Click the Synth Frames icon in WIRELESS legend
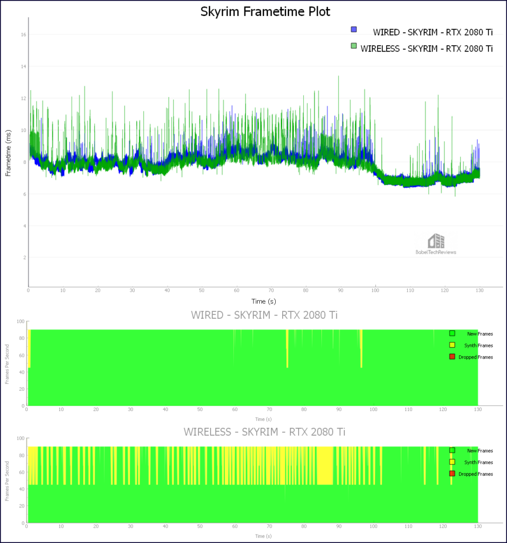This screenshot has height=543, width=507. (x=452, y=462)
